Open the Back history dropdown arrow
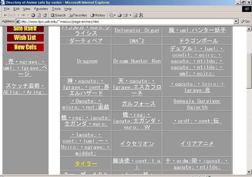This screenshot has width=252, height=177. click(x=19, y=15)
